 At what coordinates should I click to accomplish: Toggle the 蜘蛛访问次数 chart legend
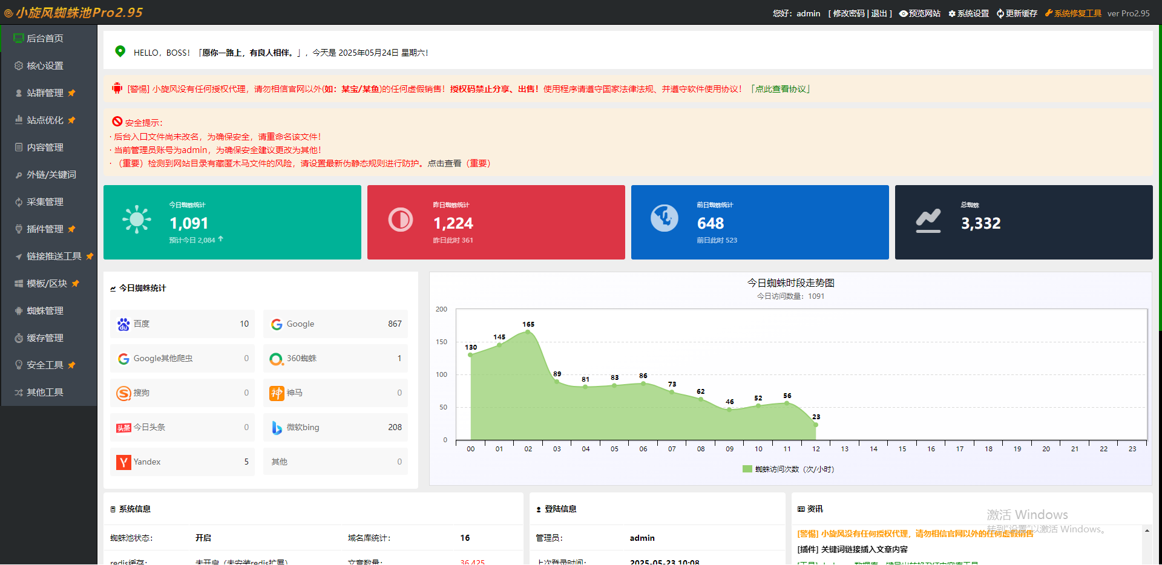pyautogui.click(x=788, y=469)
